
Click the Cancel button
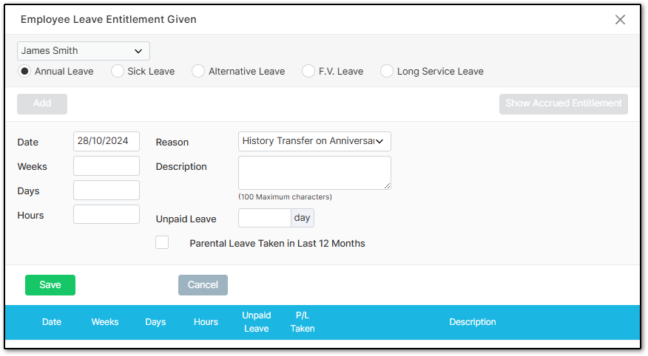203,285
